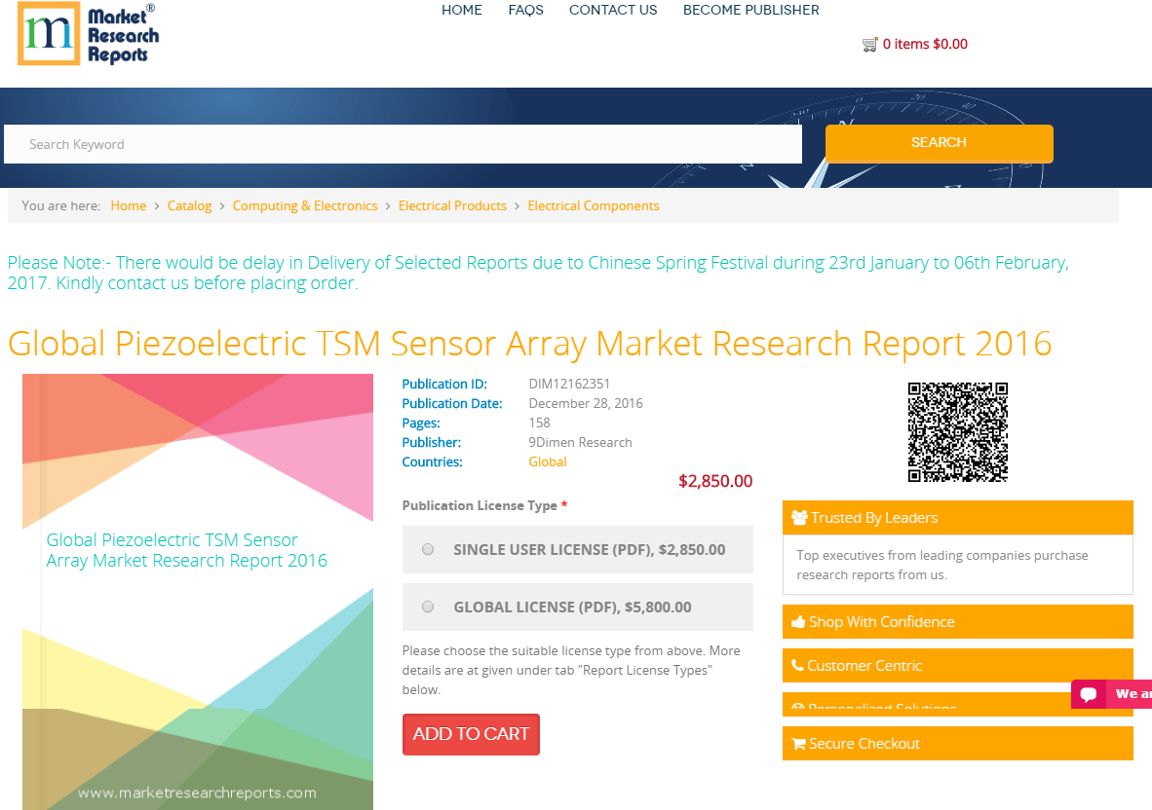The width and height of the screenshot is (1152, 810).
Task: Click the date December 28, 2016
Action: coord(586,403)
